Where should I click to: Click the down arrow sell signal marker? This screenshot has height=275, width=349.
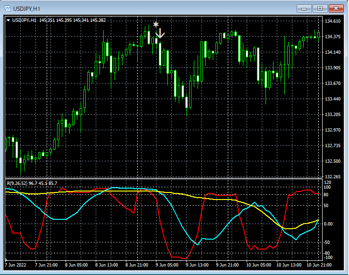(x=160, y=33)
